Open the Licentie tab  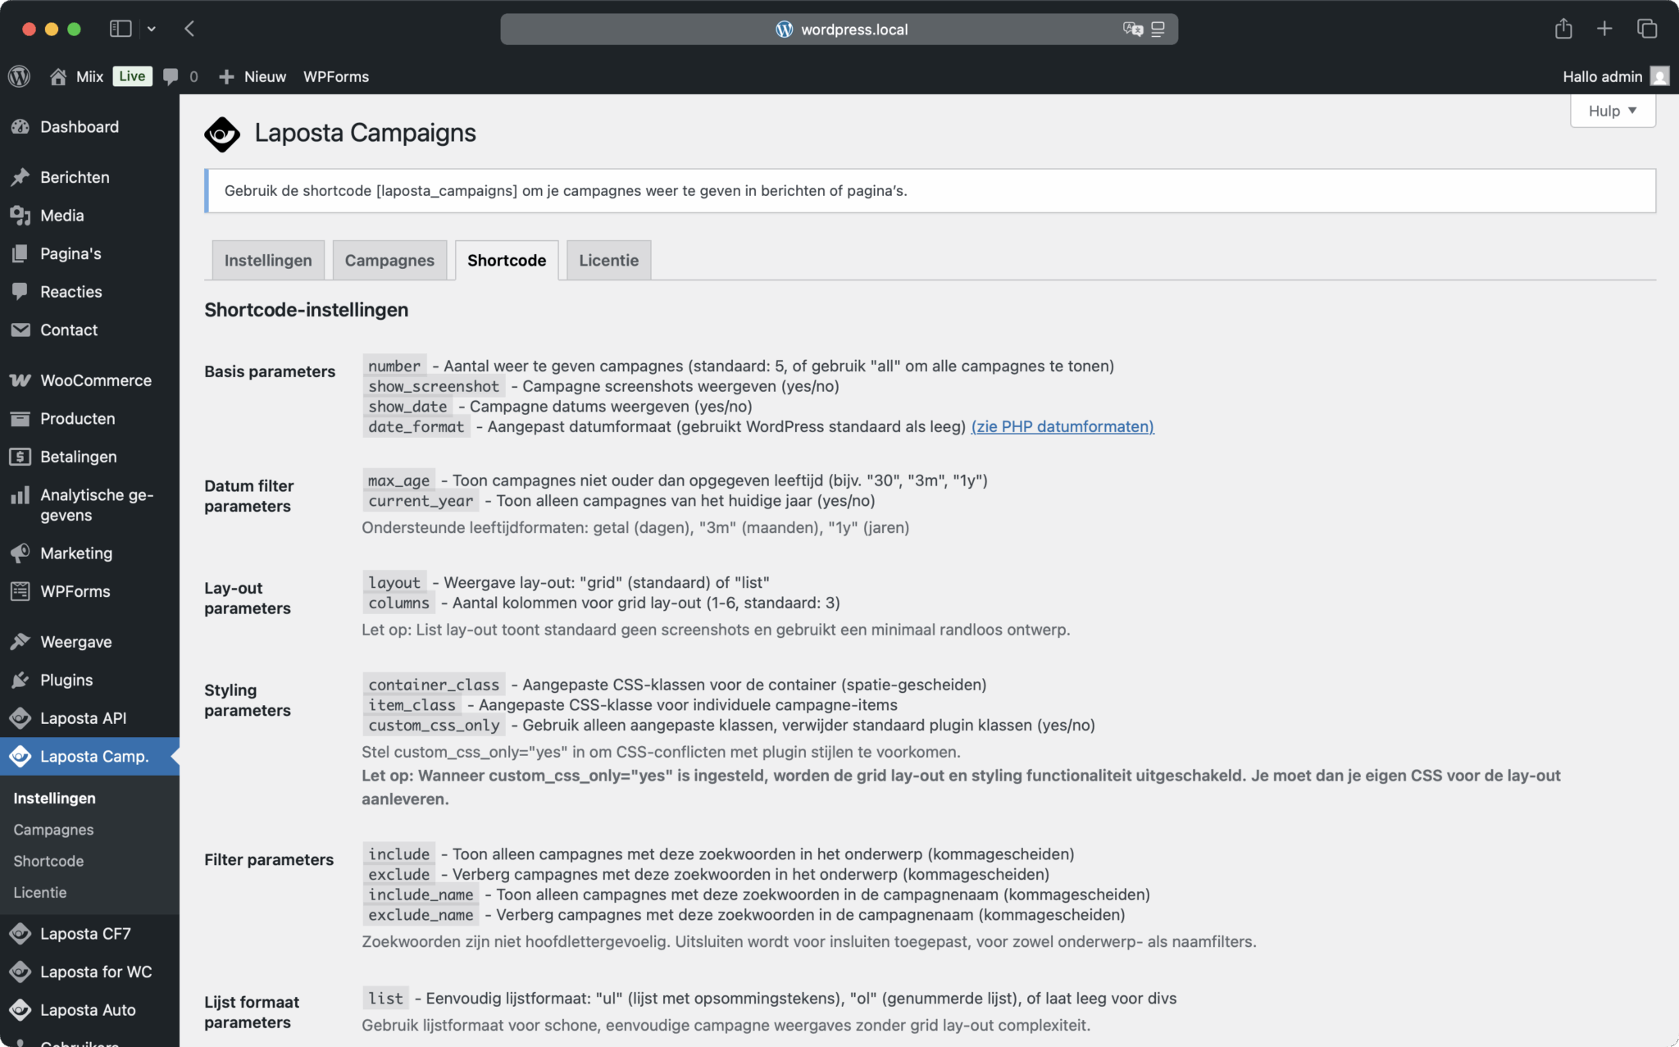coord(608,260)
